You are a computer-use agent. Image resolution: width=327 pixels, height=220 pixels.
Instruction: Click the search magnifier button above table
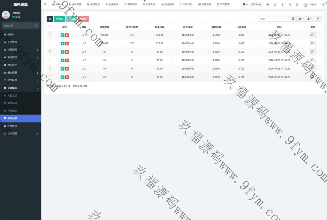tap(318, 19)
